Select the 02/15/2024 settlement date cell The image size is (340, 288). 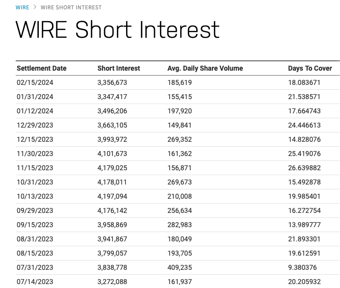click(35, 82)
